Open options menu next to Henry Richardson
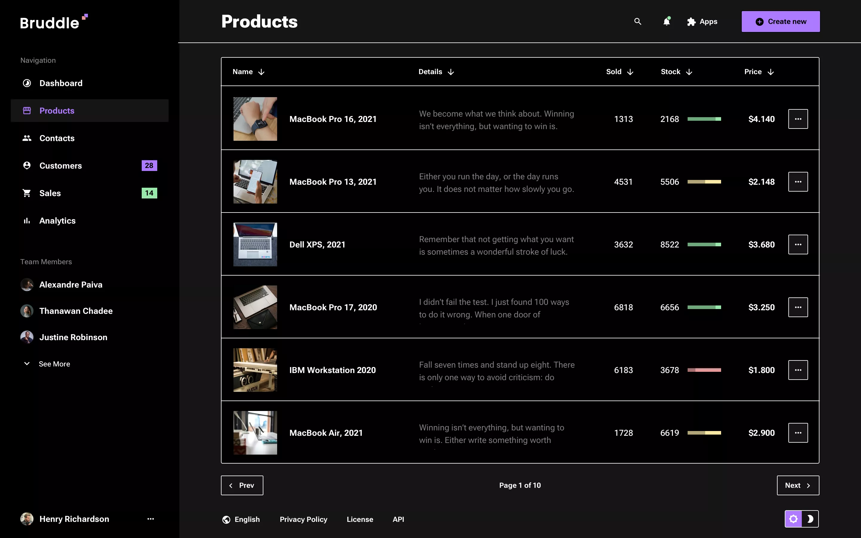The height and width of the screenshot is (538, 861). pos(150,519)
